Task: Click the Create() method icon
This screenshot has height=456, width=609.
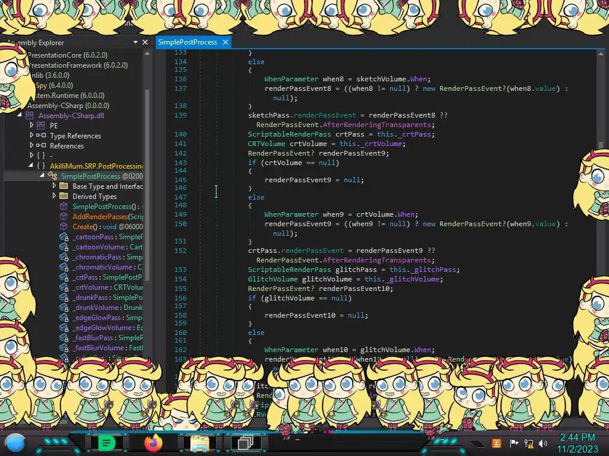Action: [x=64, y=226]
